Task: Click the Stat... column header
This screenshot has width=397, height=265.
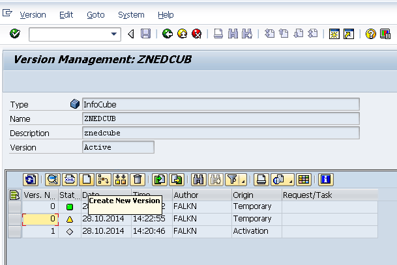Action: coord(70,195)
